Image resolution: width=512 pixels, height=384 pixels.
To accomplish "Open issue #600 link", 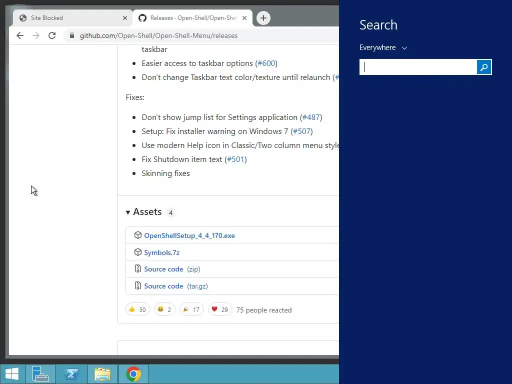I will tap(266, 63).
